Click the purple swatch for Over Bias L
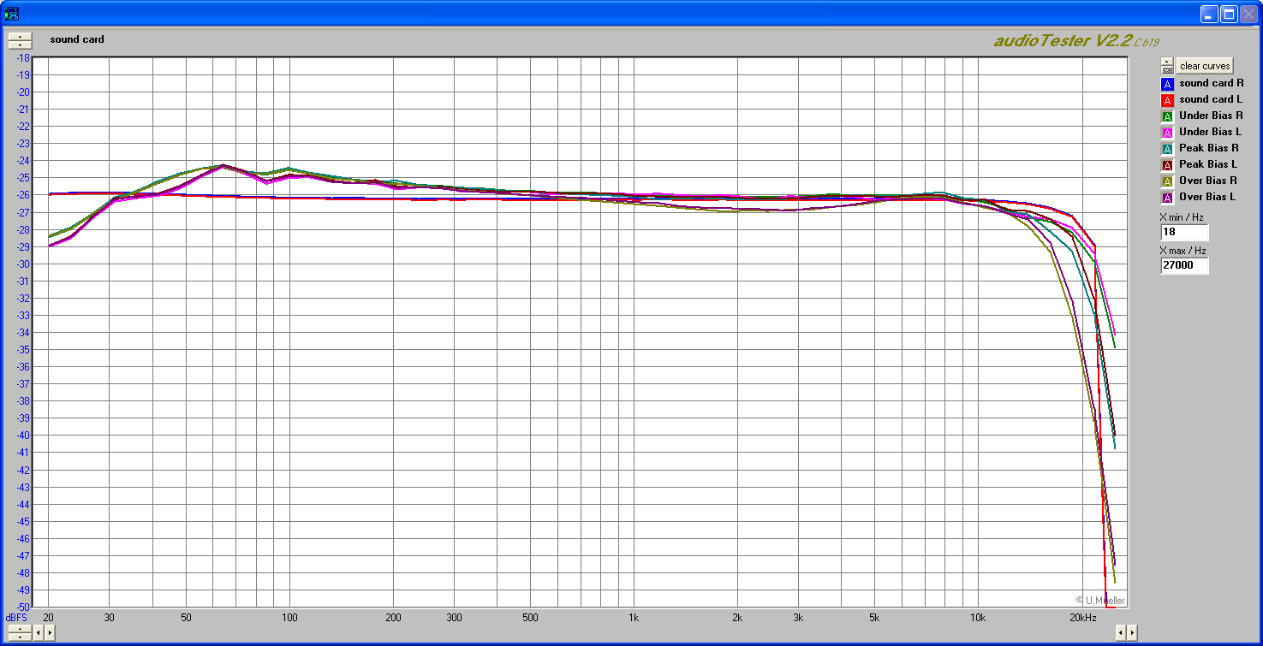Viewport: 1263px width, 646px height. (x=1166, y=198)
